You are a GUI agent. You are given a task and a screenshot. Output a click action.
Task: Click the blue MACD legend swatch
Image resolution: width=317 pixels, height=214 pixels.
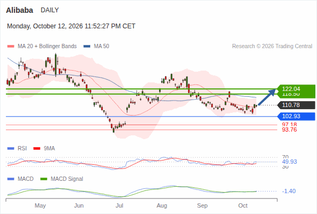pos(11,179)
